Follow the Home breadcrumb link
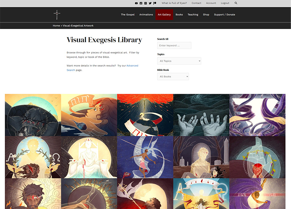The image size is (291, 209). point(56,25)
